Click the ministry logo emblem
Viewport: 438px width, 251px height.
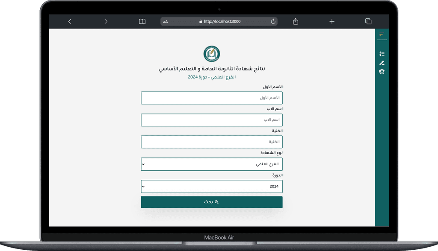(212, 54)
